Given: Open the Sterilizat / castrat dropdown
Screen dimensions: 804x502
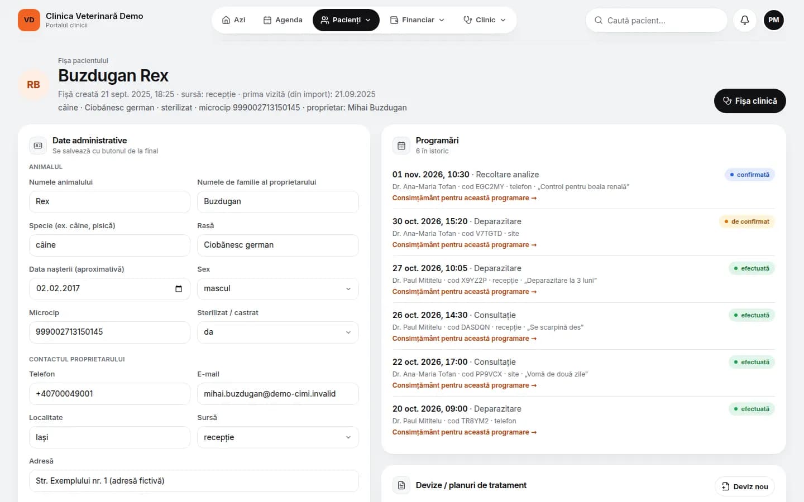Looking at the screenshot, I should coord(277,332).
